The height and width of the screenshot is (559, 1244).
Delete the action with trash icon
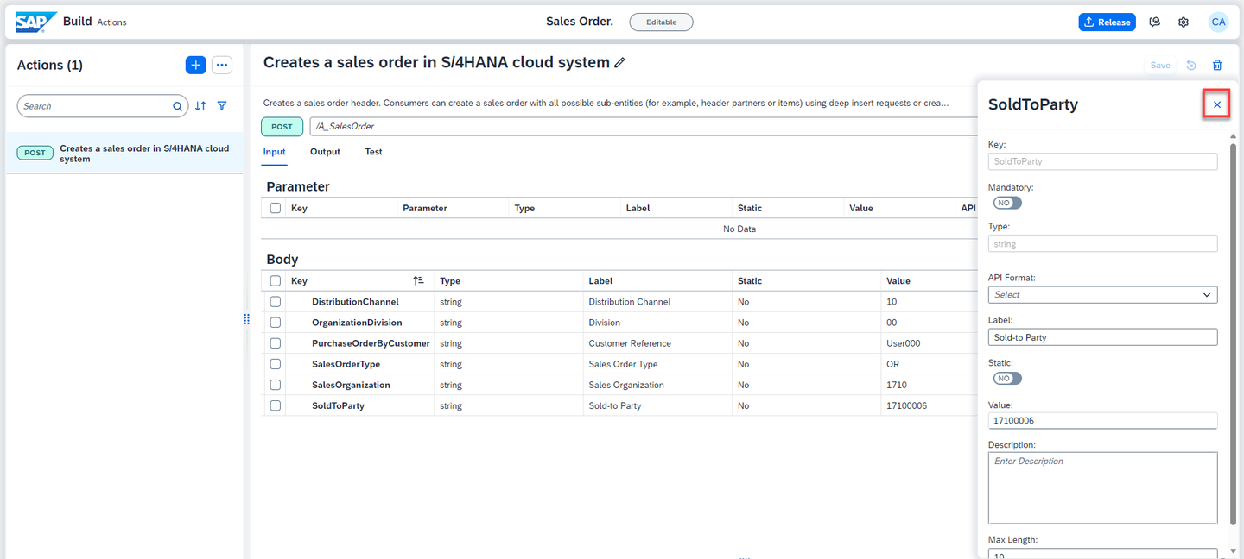click(1217, 65)
